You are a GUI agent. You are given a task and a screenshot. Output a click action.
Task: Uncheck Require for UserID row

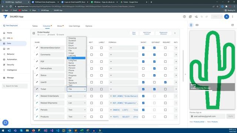[x=166, y=82]
